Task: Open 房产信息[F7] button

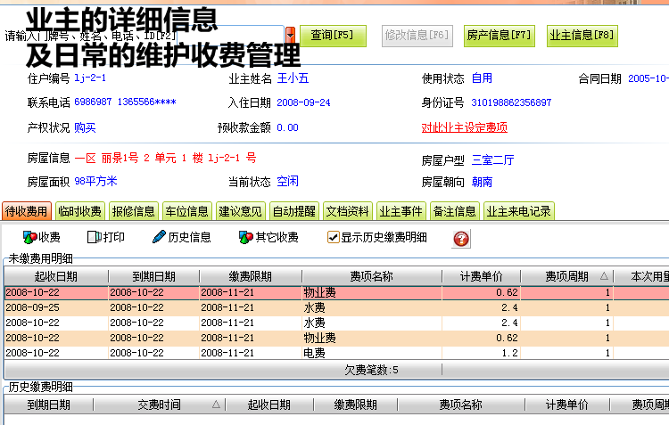Action: tap(500, 36)
